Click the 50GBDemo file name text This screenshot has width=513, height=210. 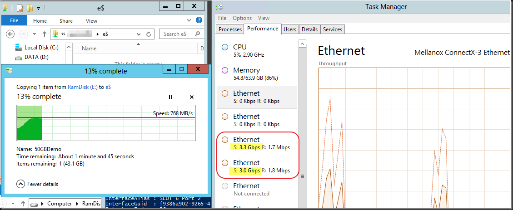[x=48, y=150]
